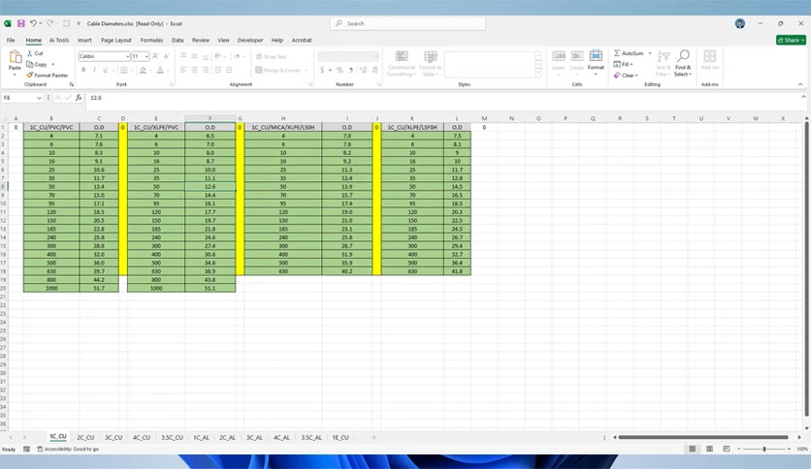Decrease font size with the smaller A

167,56
